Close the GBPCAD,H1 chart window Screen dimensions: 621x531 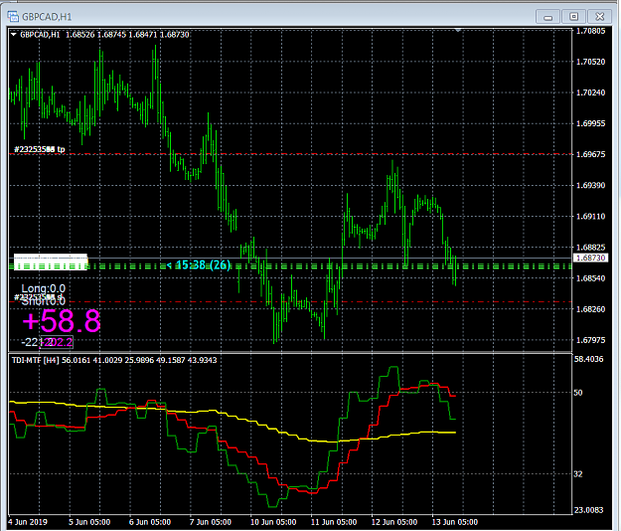tap(600, 17)
